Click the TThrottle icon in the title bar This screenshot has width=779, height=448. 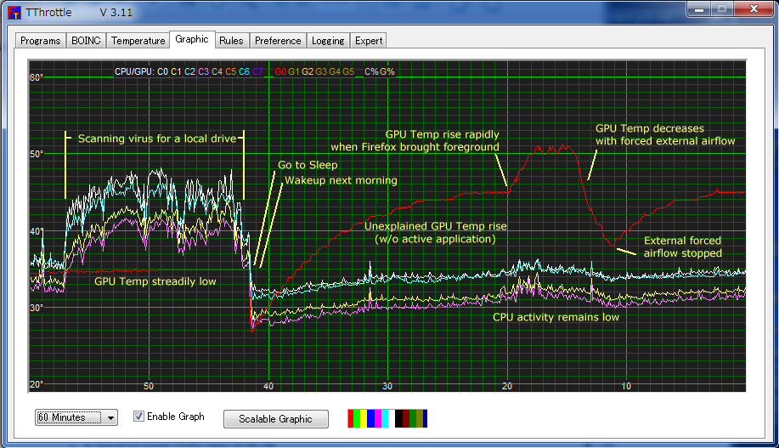[x=14, y=13]
